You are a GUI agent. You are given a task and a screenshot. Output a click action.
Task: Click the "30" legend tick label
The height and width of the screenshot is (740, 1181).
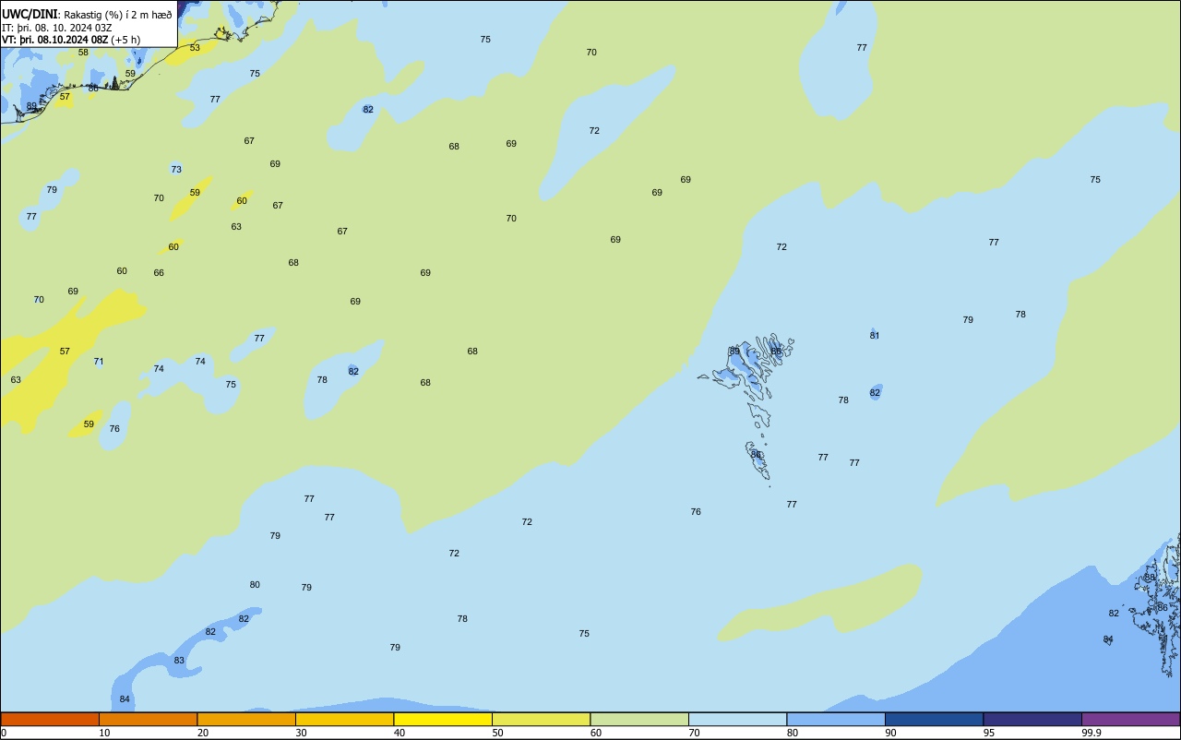(302, 733)
